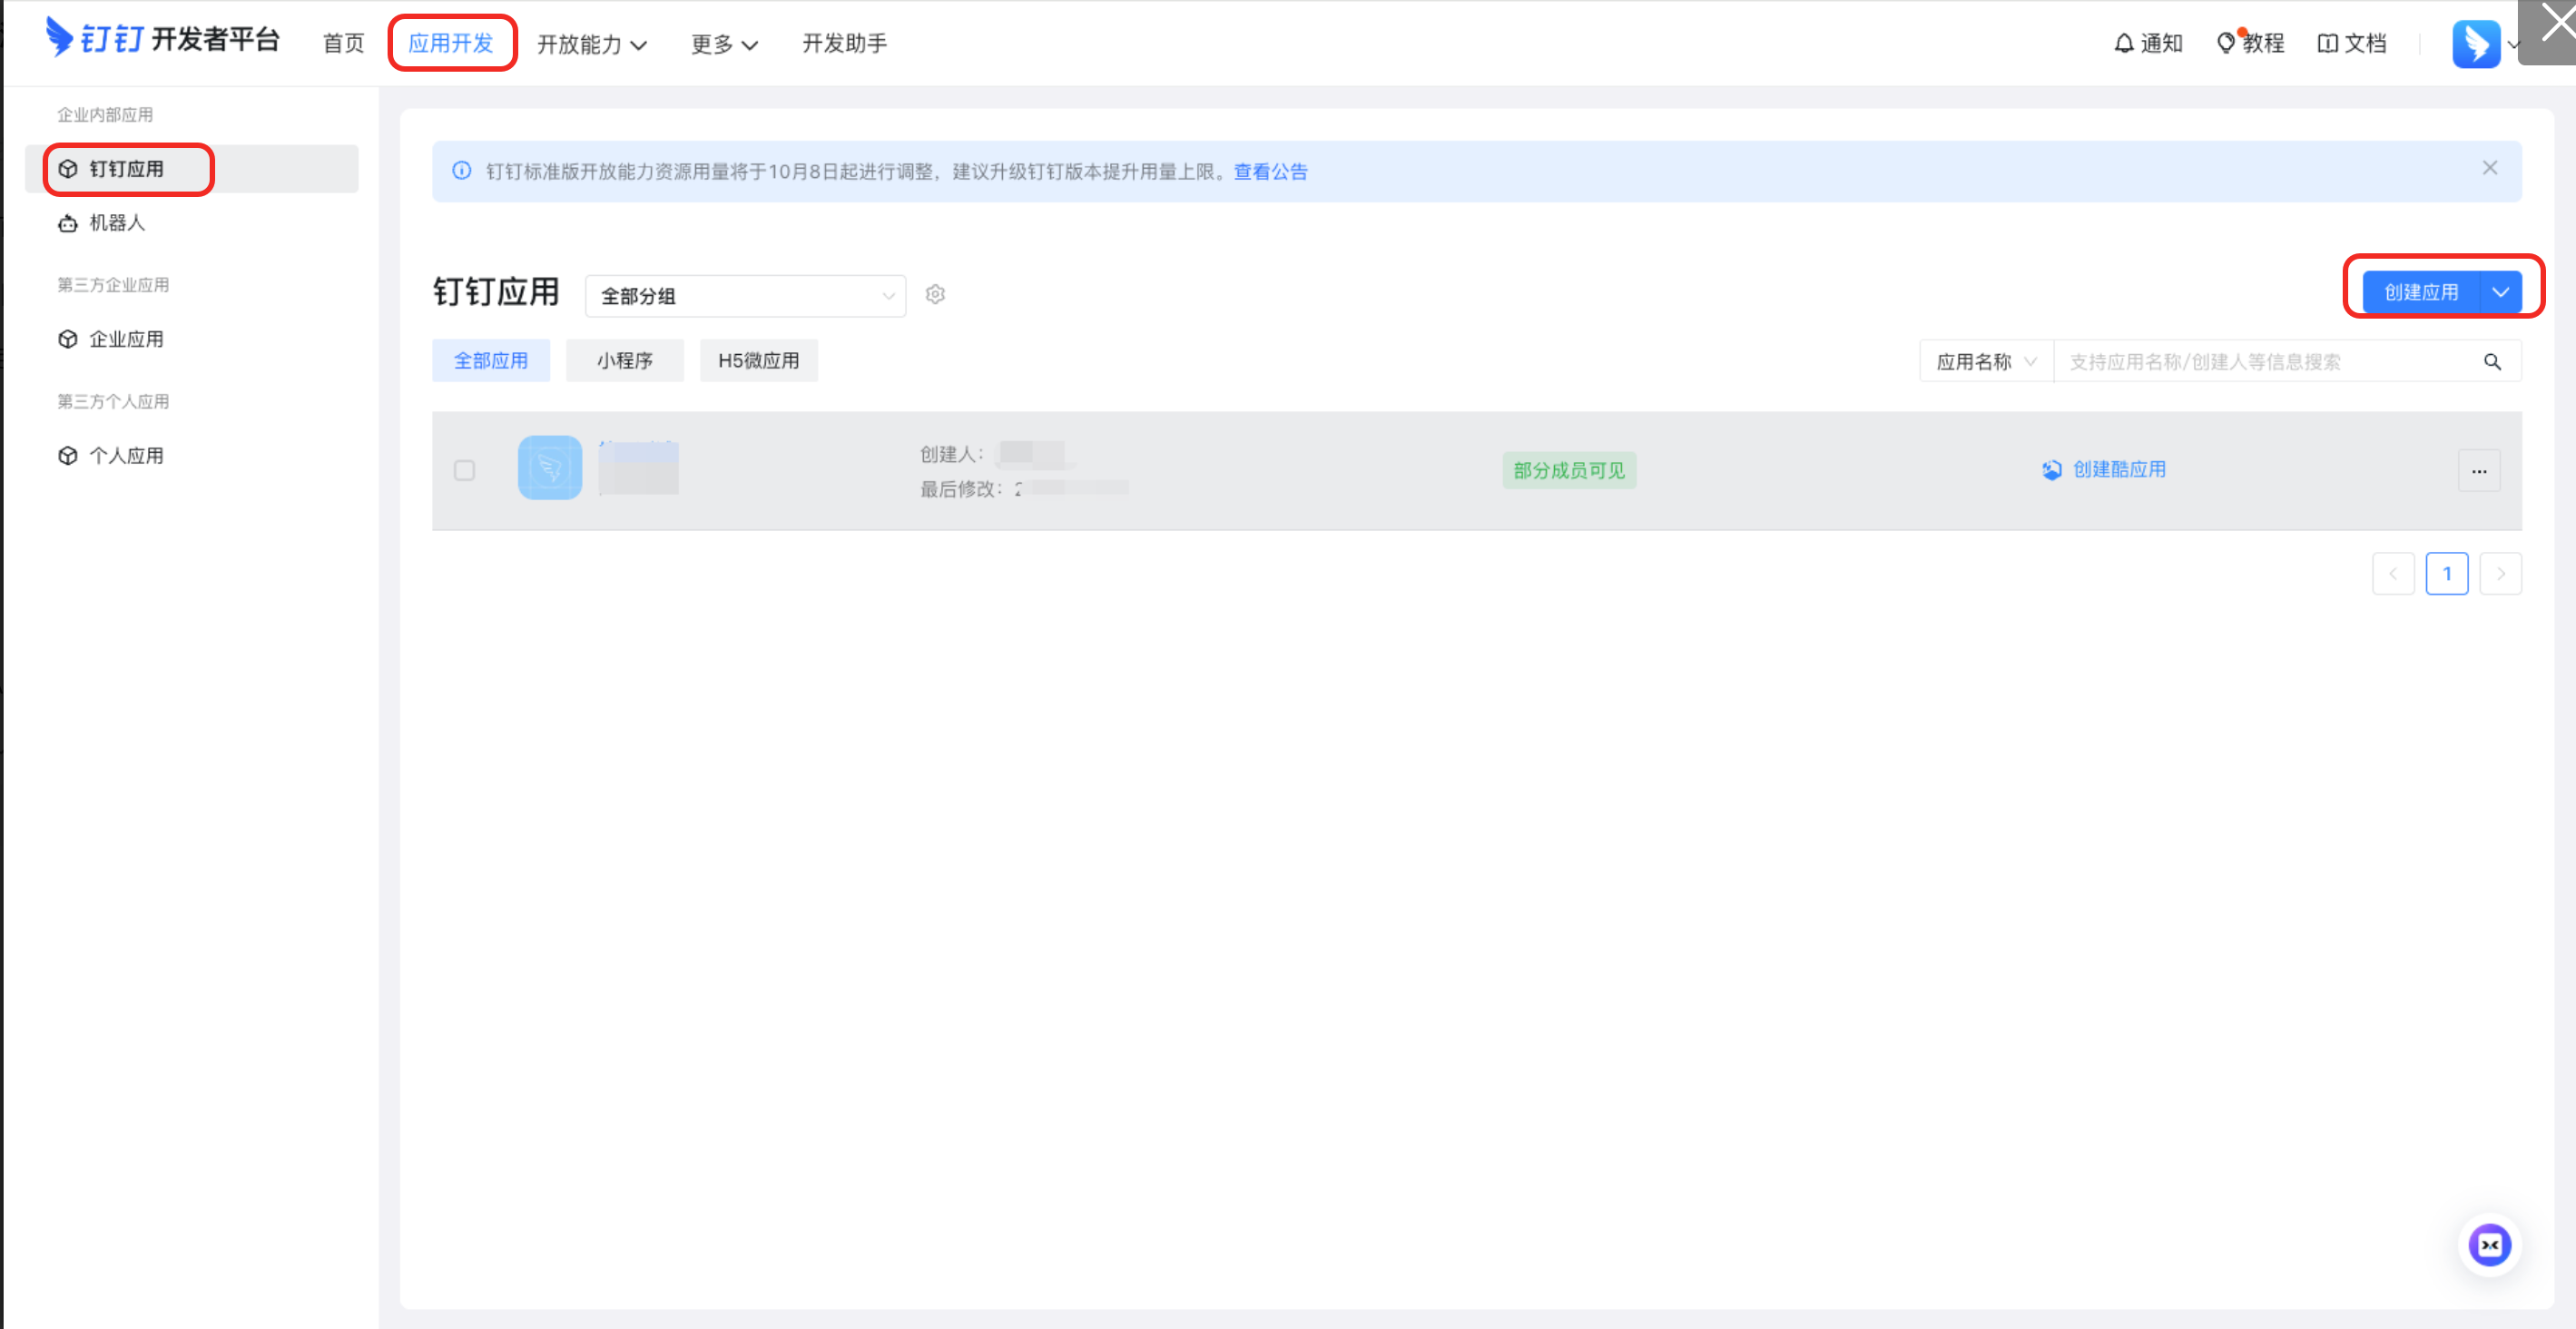The image size is (2576, 1329).
Task: Expand the 全部分组 group dropdown
Action: click(745, 296)
